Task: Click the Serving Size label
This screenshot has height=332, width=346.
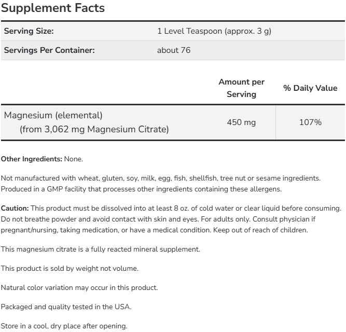Action: (29, 31)
